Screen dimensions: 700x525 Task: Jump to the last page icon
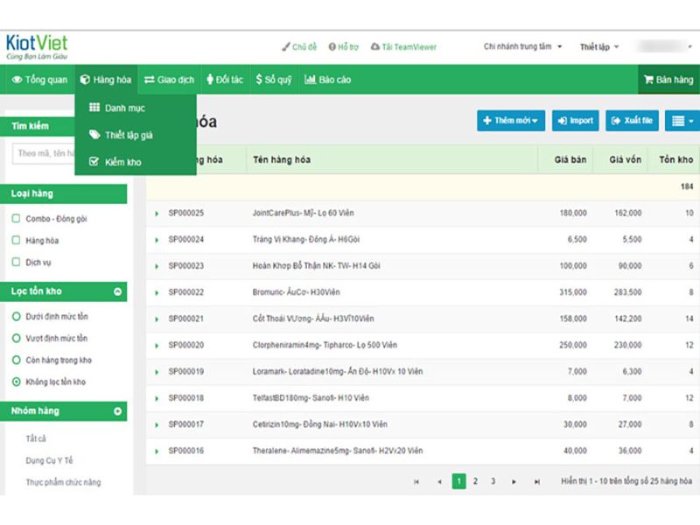tap(537, 482)
